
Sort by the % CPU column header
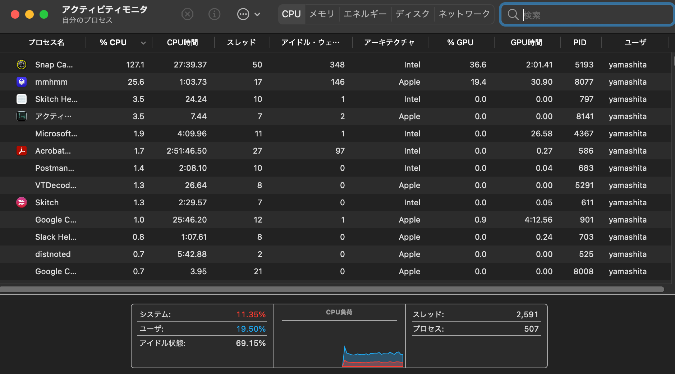pyautogui.click(x=113, y=42)
